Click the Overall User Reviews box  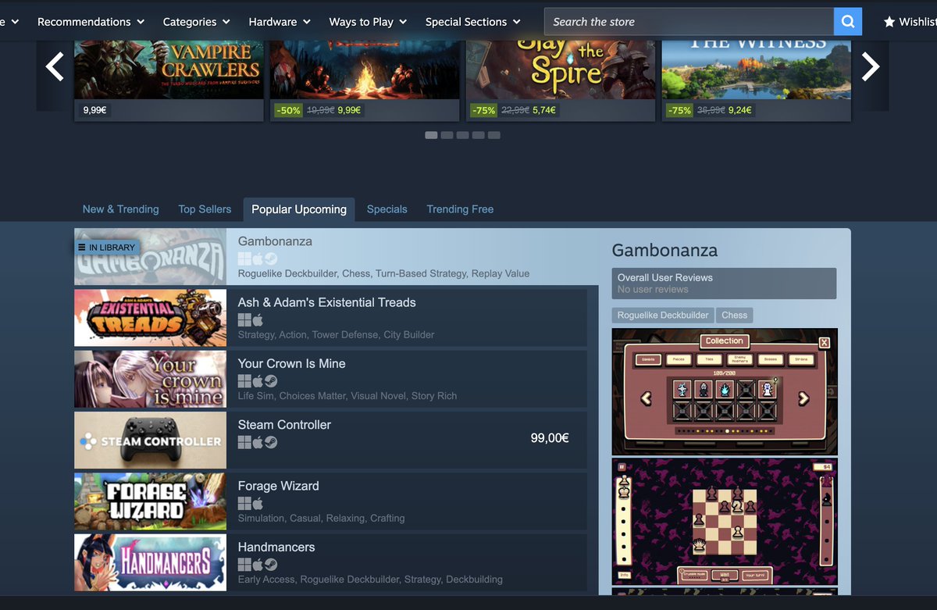724,284
